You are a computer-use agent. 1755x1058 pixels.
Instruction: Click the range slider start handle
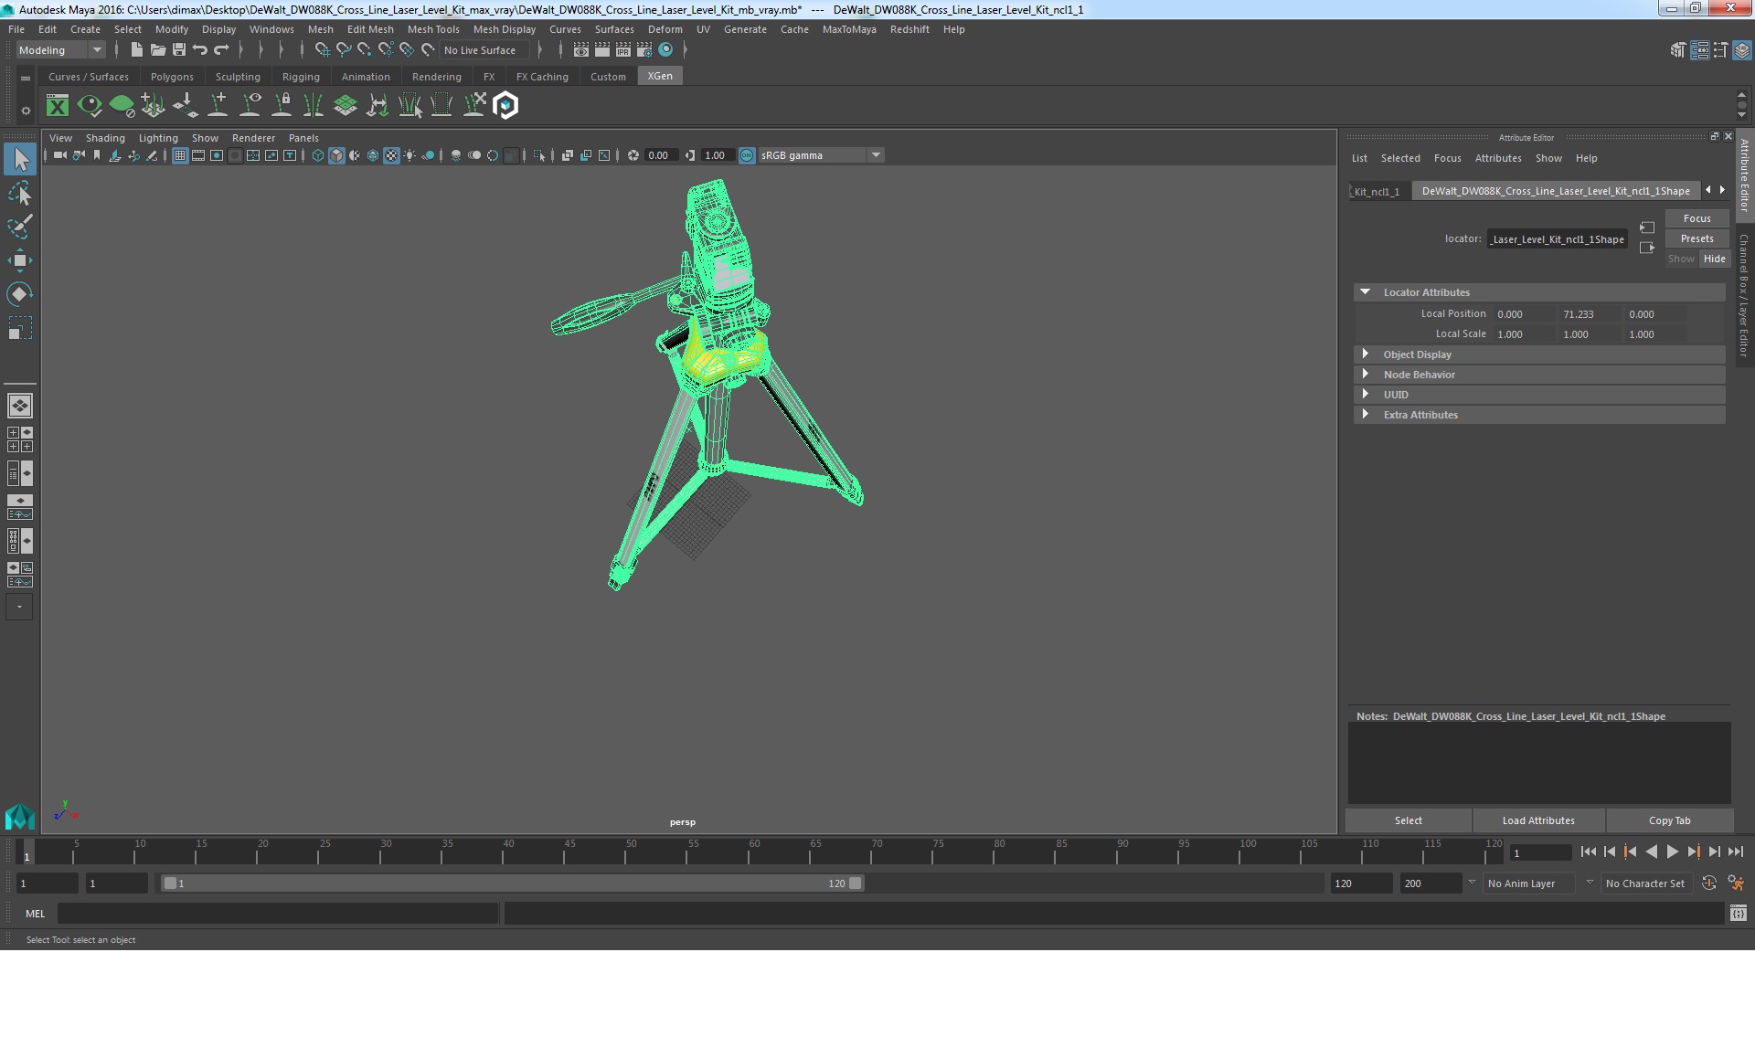tap(170, 883)
